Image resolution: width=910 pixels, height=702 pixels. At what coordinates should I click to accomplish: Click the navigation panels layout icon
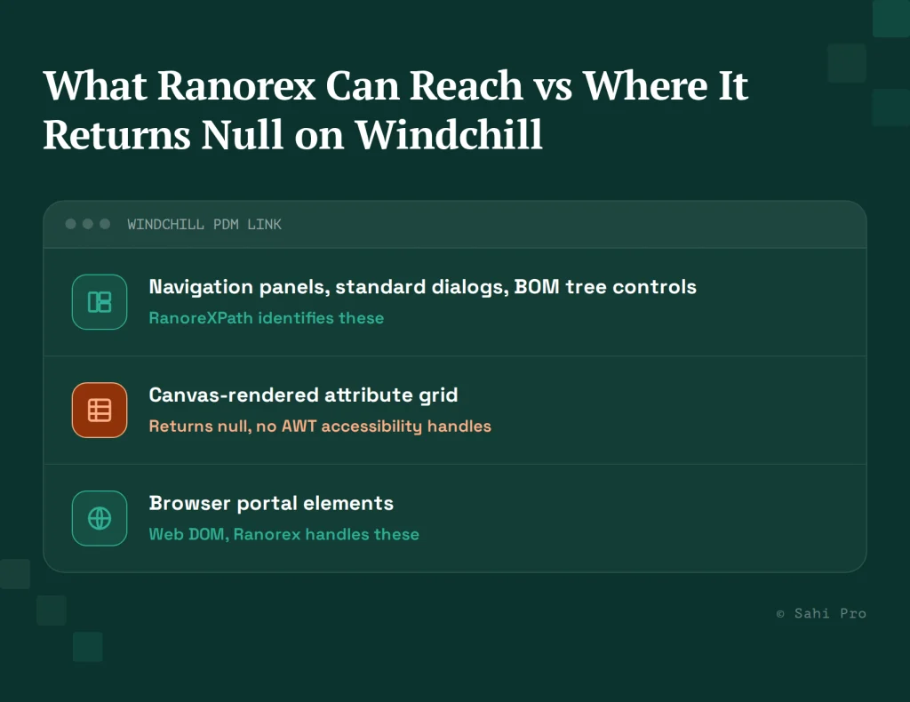click(100, 302)
